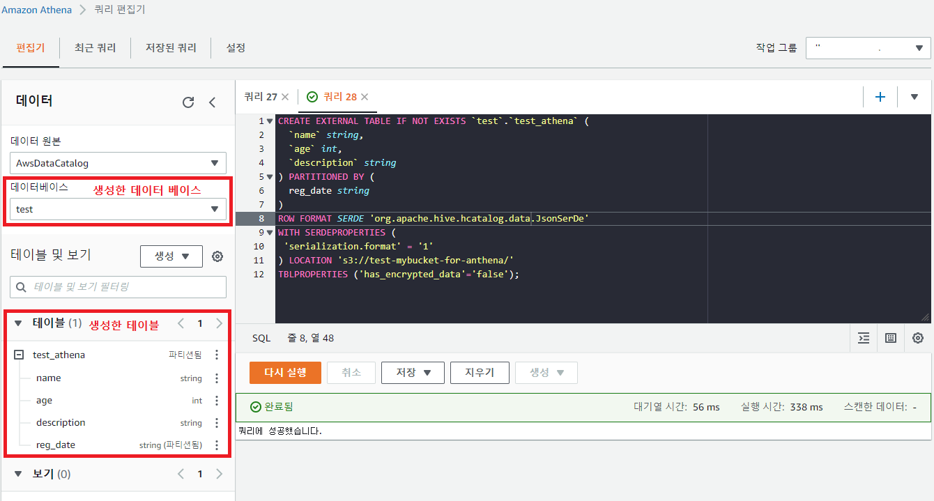Click the 취소 button

pos(351,373)
